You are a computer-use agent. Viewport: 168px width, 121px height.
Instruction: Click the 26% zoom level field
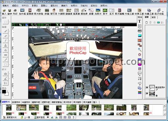[47, 25]
